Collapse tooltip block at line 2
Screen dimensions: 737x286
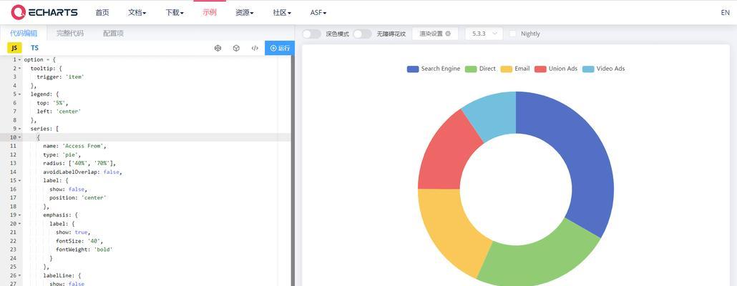tap(19, 69)
